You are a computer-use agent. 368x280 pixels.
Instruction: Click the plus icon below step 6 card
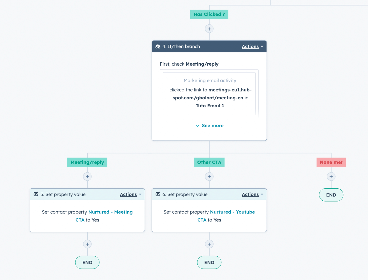tap(209, 244)
